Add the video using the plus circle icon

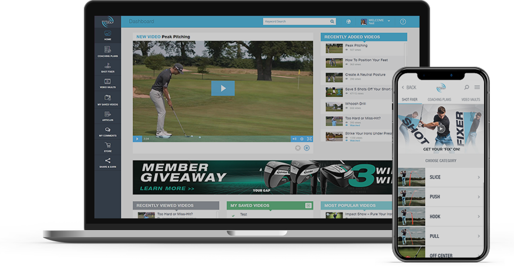click(x=306, y=148)
